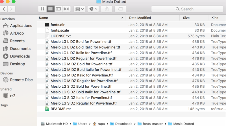Open the item arrangement dropdown
This screenshot has width=226, height=126.
click(x=79, y=9)
